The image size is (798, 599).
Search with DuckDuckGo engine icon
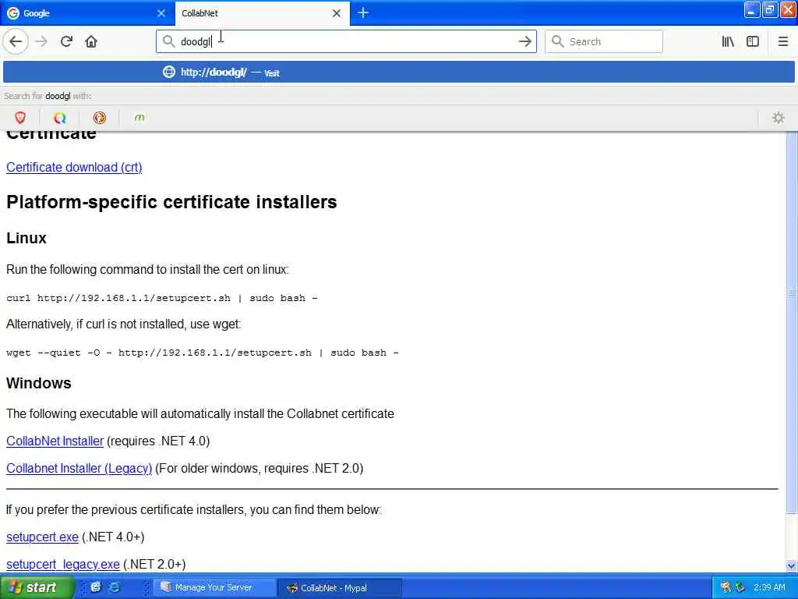pyautogui.click(x=100, y=118)
